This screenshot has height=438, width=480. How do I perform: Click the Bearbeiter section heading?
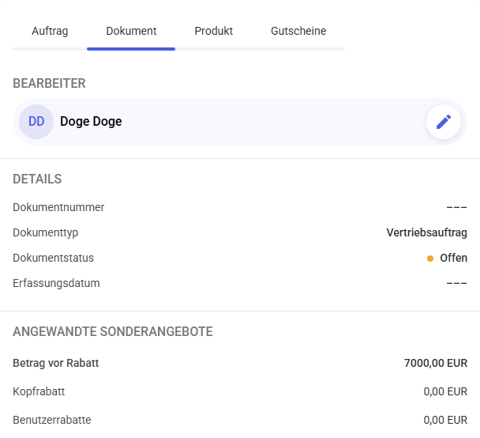tap(49, 83)
